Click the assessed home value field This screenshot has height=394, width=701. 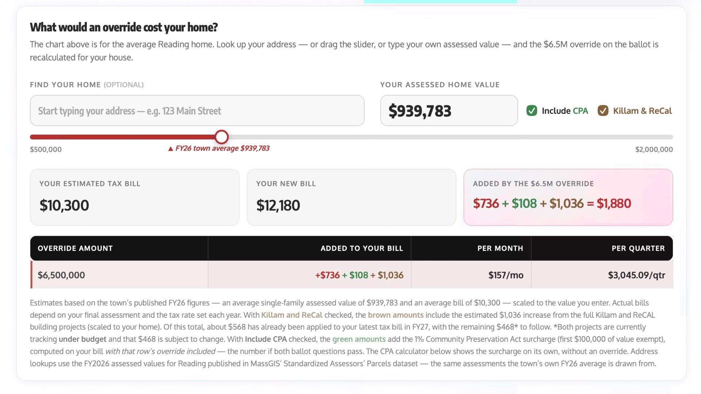pos(449,111)
